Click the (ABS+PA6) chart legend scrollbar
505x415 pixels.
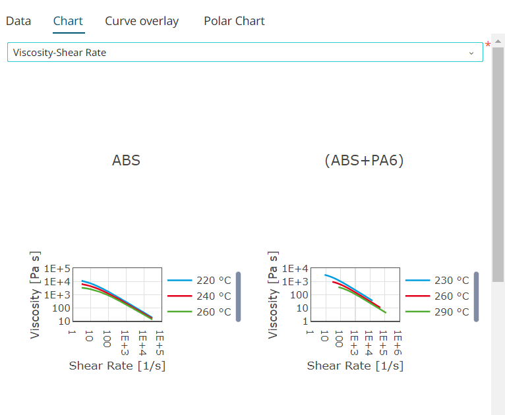476,296
